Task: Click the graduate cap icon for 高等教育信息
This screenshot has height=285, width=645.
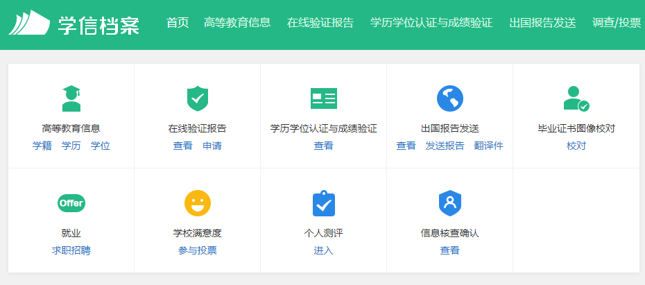Action: [71, 98]
